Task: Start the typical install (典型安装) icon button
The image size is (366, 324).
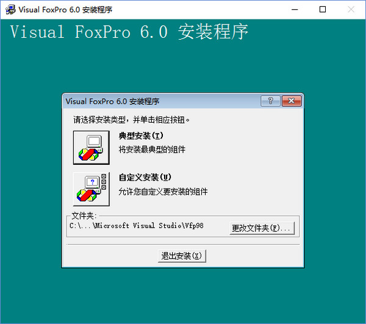Action: (91, 148)
